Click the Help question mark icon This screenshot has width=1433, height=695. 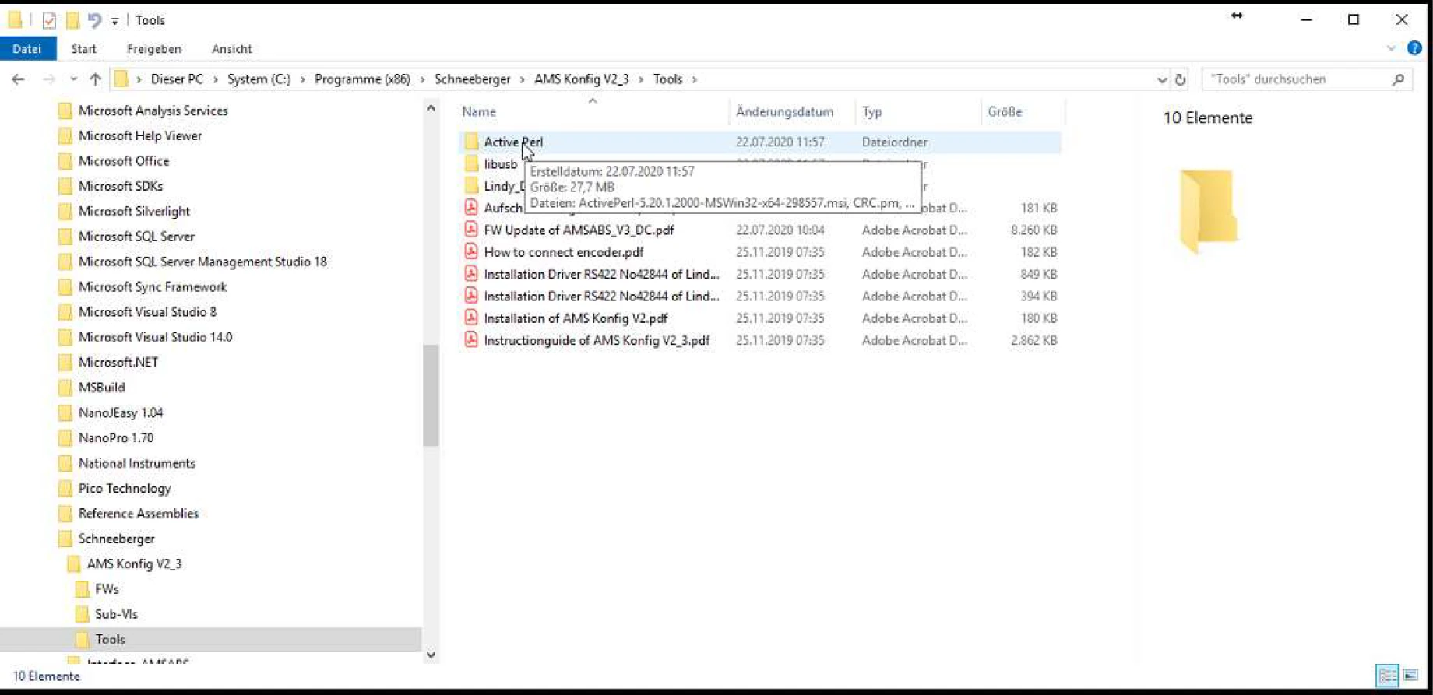(x=1414, y=48)
